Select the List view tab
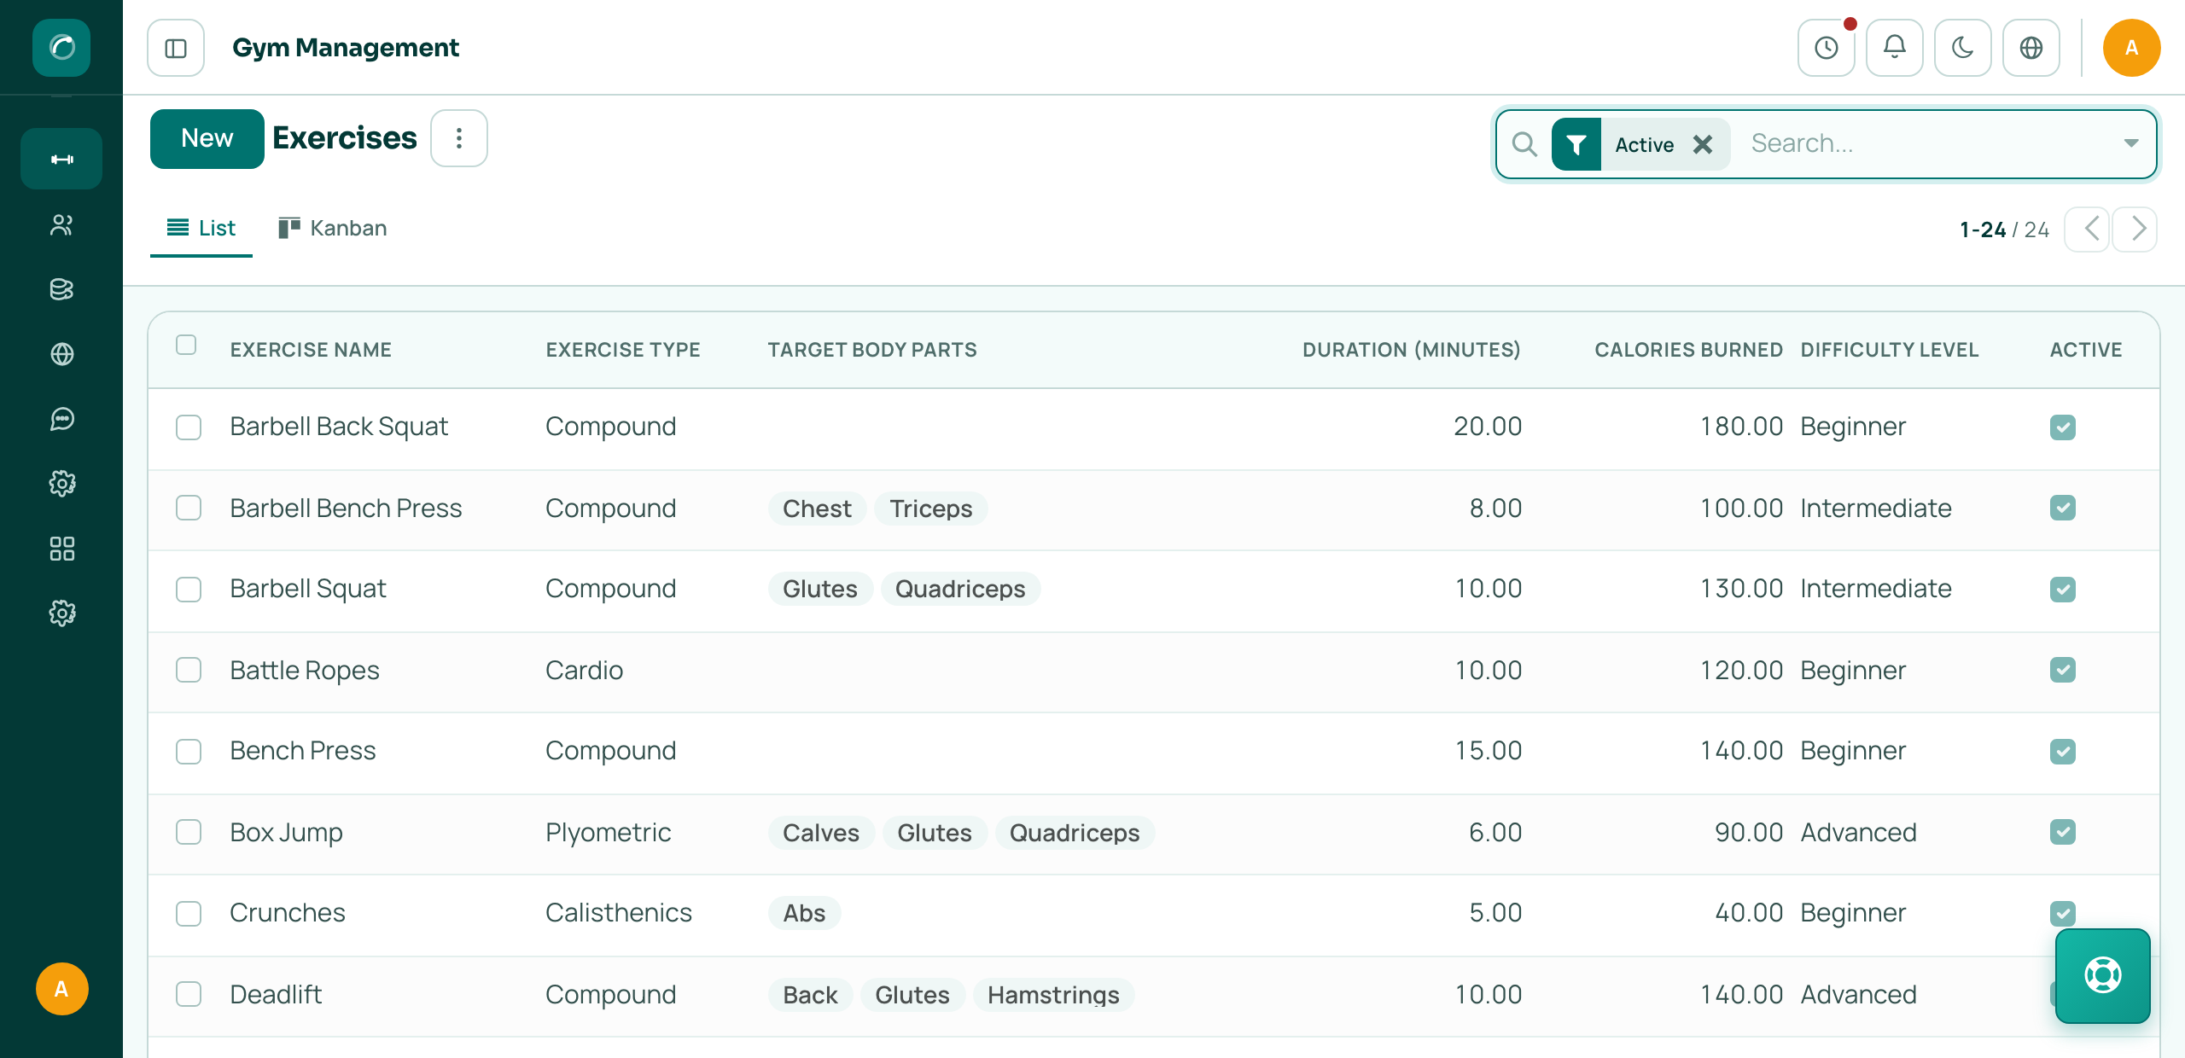Viewport: 2185px width, 1058px height. pyautogui.click(x=201, y=229)
